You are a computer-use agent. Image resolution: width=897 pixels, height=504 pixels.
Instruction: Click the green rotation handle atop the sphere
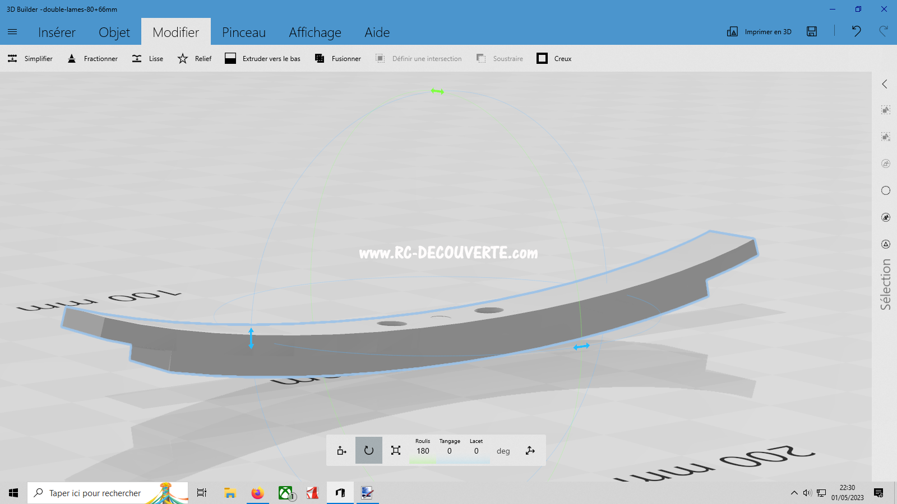[x=437, y=91]
